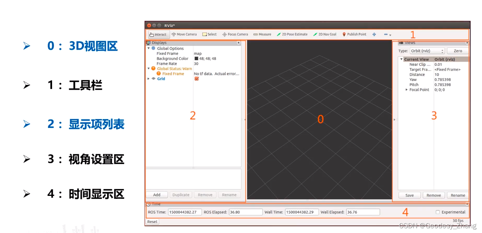Select the Fixed Frame row under Global Options
Screen dimensions: 482x233
point(193,53)
